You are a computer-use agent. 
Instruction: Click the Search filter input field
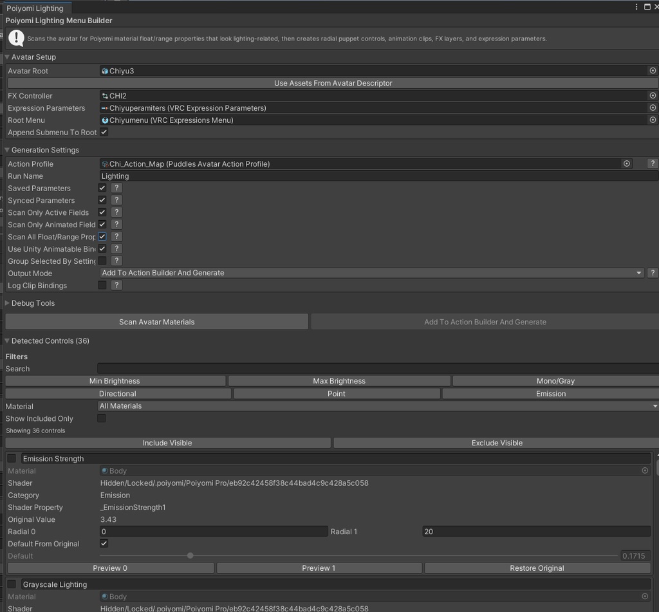coord(378,369)
